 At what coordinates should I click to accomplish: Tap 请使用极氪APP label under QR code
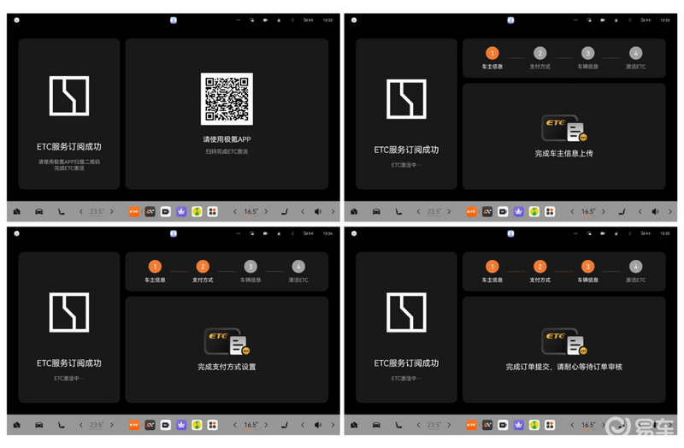227,139
